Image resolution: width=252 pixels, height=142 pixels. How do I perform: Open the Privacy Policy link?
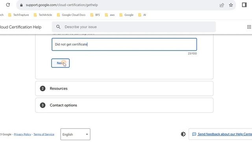coord(22,134)
